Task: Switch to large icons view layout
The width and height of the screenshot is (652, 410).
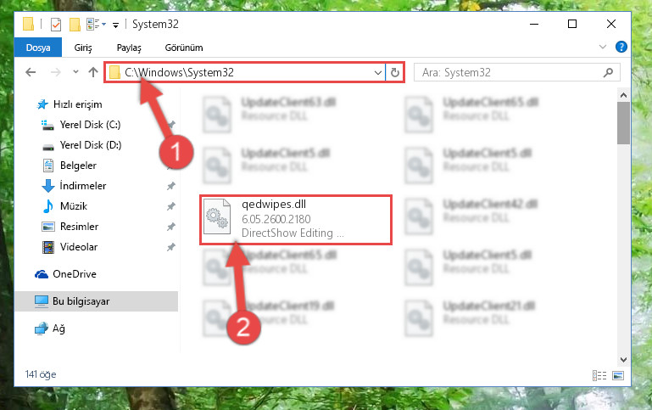Action: click(618, 375)
